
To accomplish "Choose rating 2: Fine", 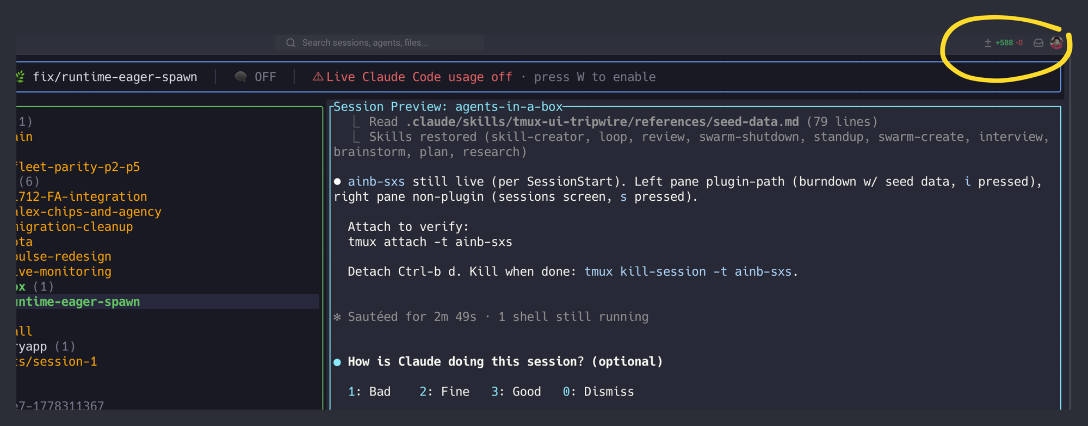I will click(444, 392).
